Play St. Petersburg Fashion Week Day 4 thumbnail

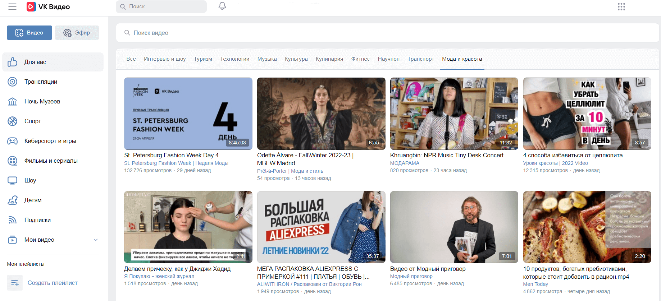[188, 114]
